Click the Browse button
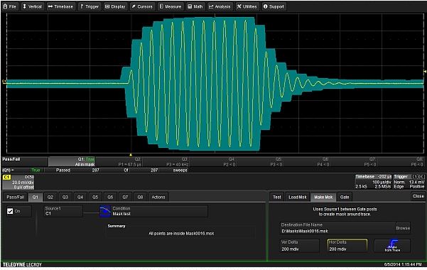The width and height of the screenshot is (427, 270). click(403, 228)
